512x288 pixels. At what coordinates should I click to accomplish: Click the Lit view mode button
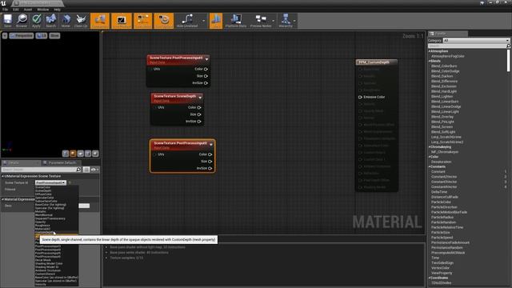[x=41, y=35]
